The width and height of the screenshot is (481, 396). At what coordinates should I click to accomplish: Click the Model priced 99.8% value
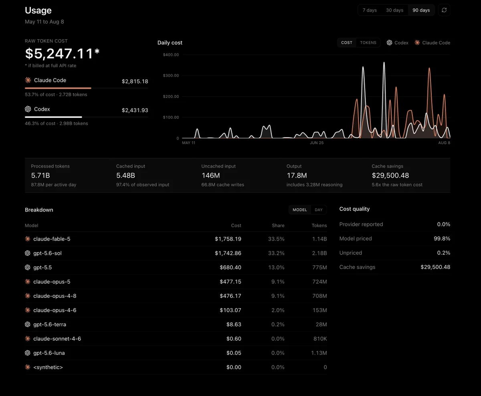coord(443,238)
